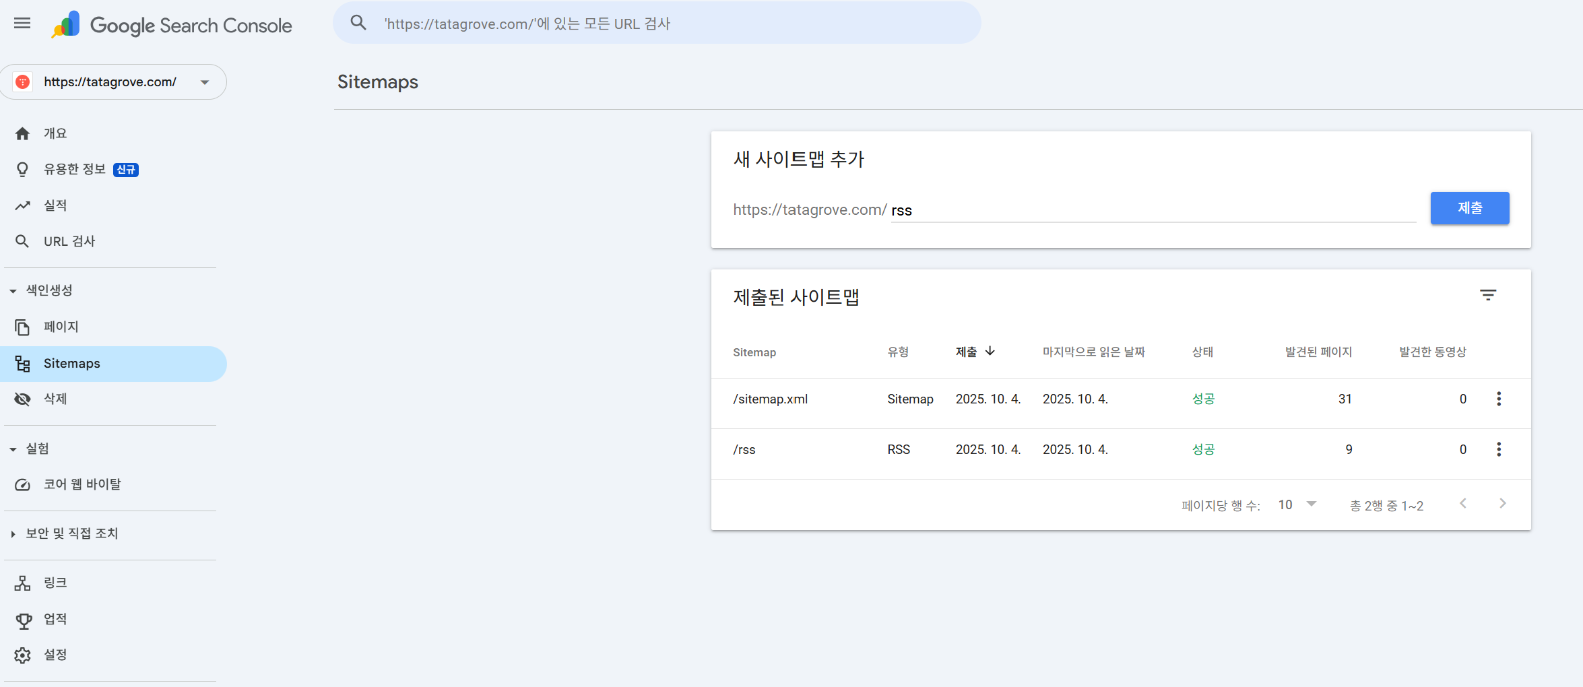Go to the next page of sitemaps

click(x=1502, y=503)
